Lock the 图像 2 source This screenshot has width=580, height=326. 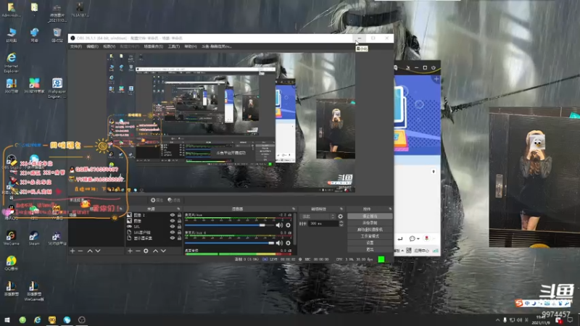pyautogui.click(x=179, y=215)
